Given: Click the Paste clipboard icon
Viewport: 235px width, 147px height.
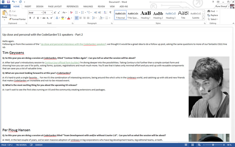Looking at the screenshot, I should tap(5, 13).
